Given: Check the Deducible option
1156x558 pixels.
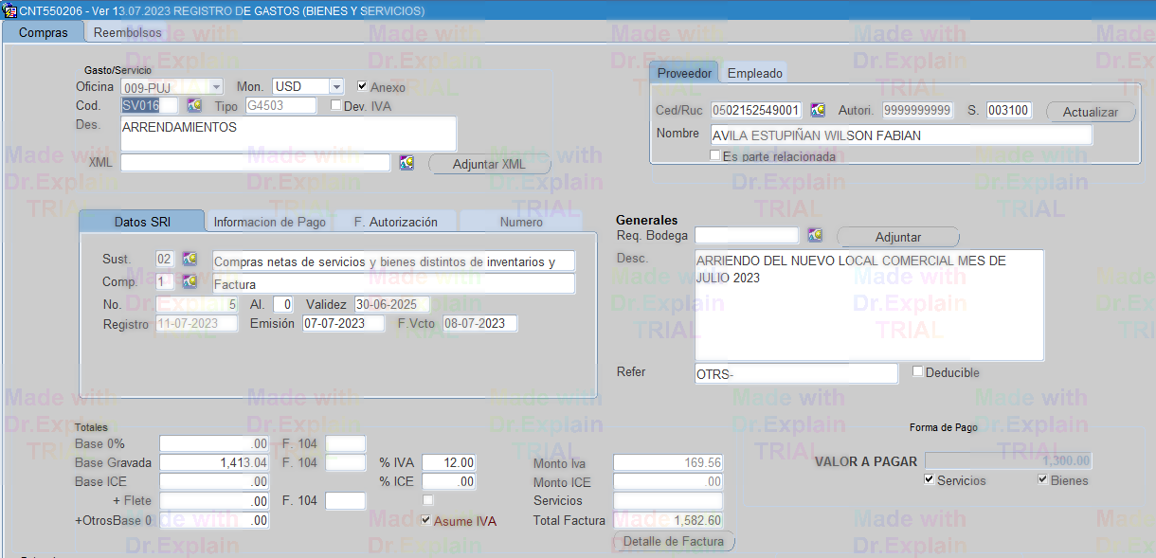Looking at the screenshot, I should pyautogui.click(x=917, y=371).
